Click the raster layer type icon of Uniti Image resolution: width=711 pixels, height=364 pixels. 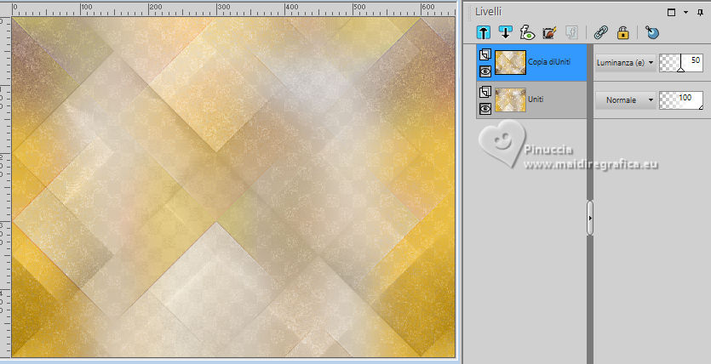coord(485,92)
